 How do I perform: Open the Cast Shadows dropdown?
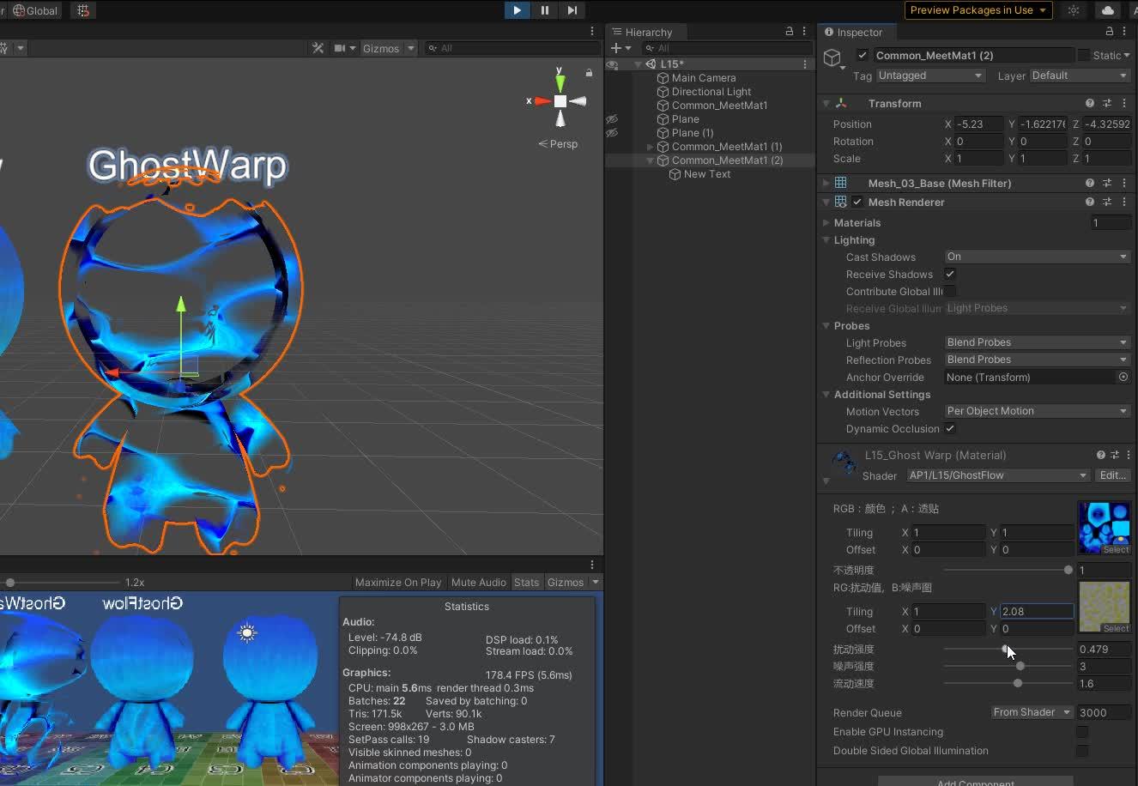click(x=1036, y=257)
